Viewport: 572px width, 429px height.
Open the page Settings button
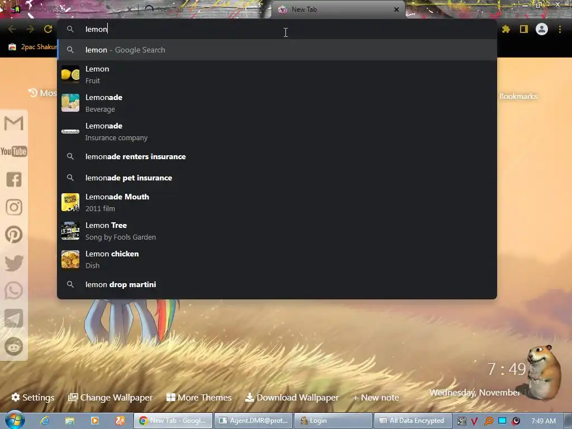pos(33,397)
